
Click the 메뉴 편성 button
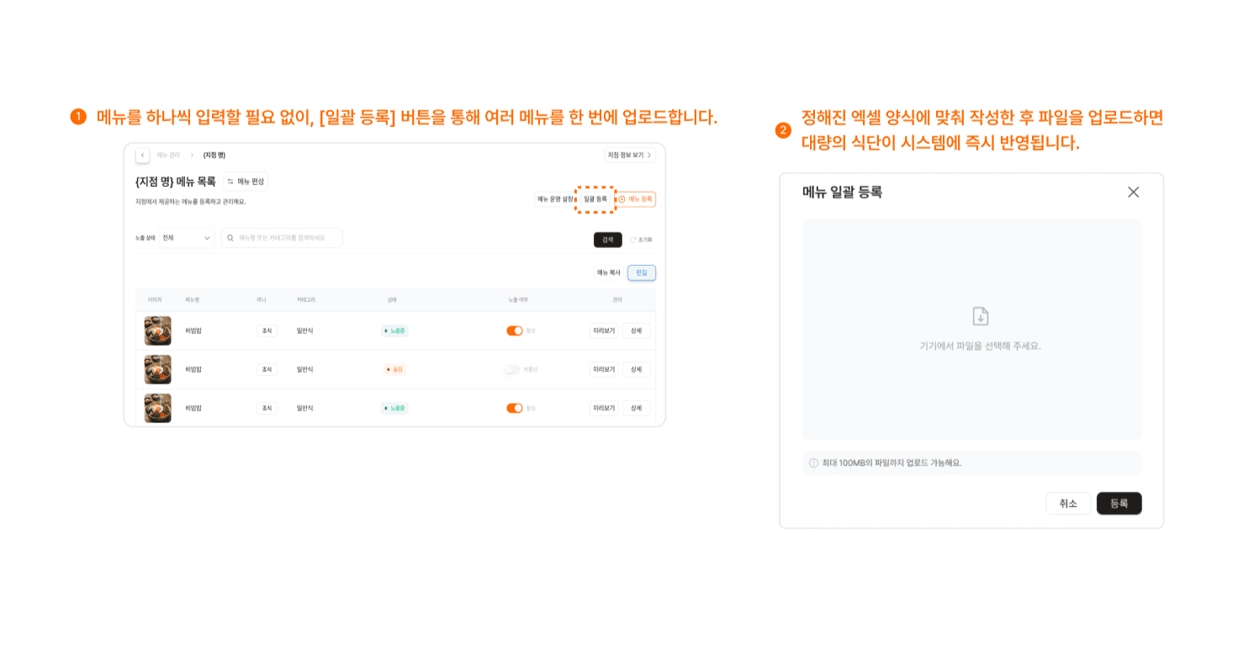246,182
